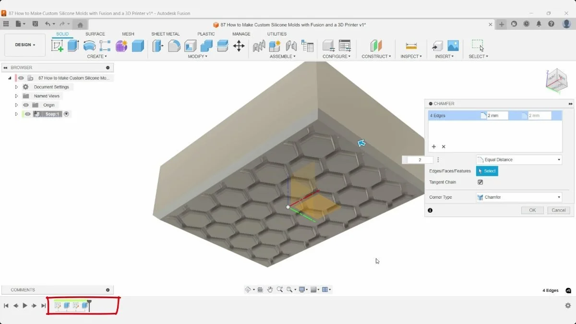
Task: Choose the Extrude tool in Create group
Action: point(73,46)
